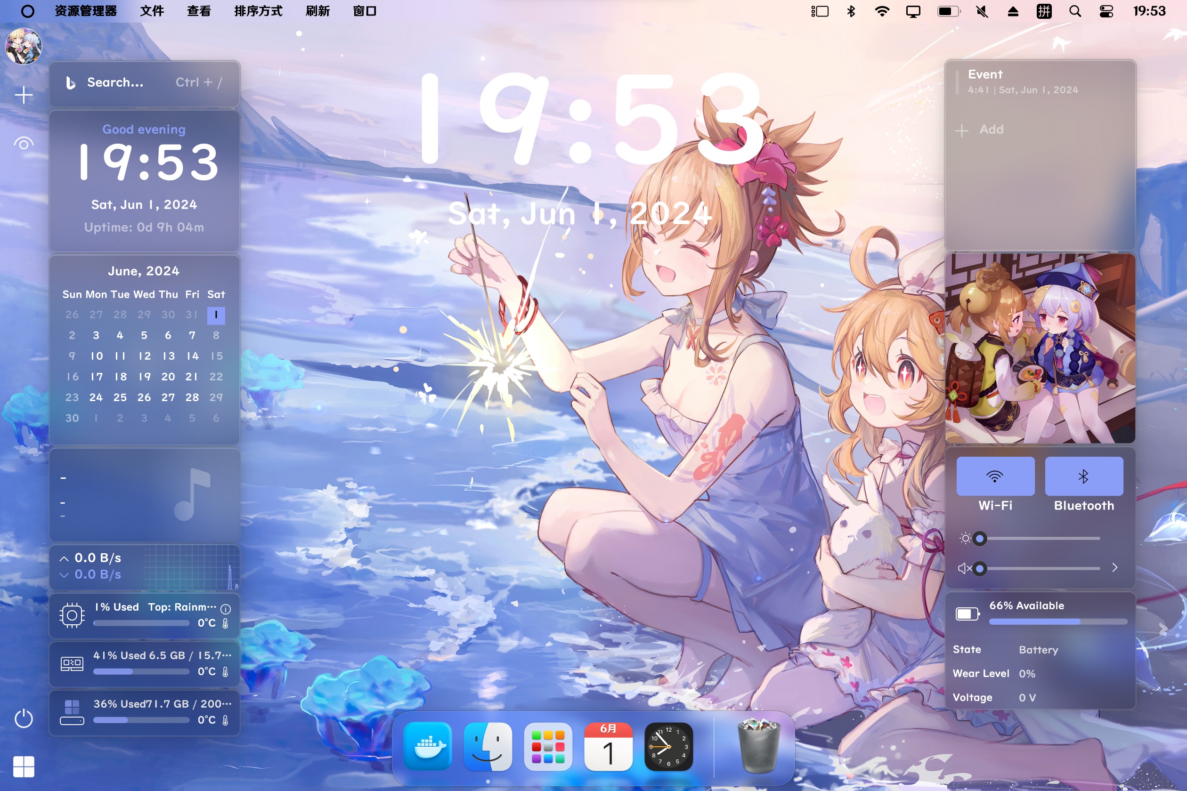
Task: Click the anime picture thumbnail widget
Action: 1040,348
